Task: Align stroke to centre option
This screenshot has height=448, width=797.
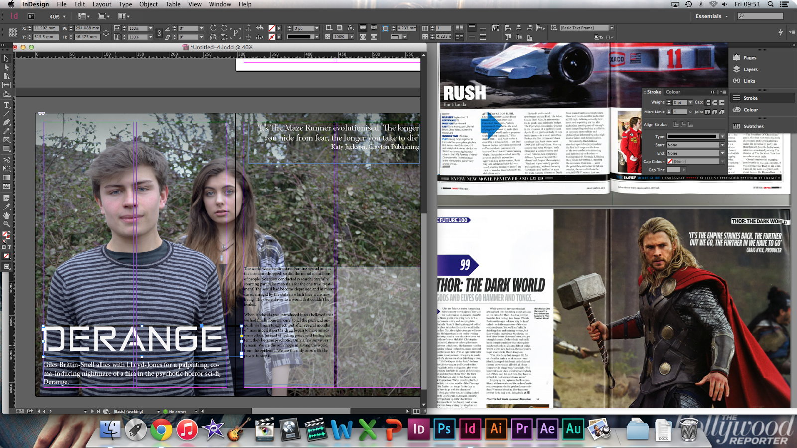Action: [676, 124]
